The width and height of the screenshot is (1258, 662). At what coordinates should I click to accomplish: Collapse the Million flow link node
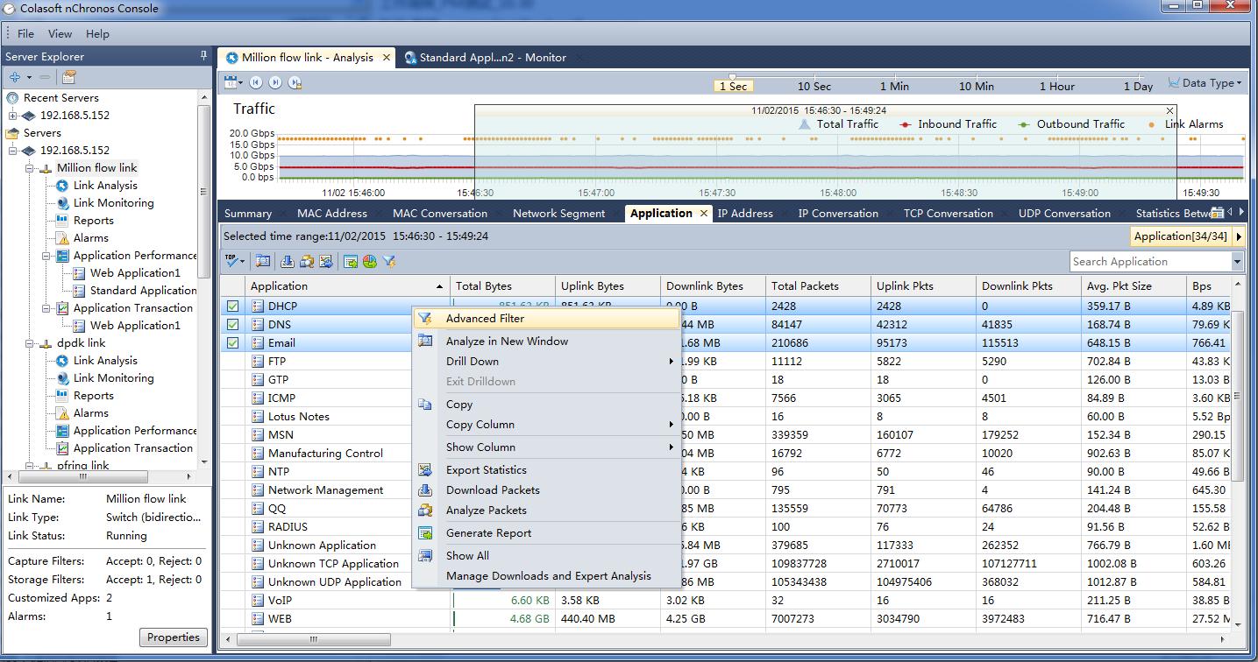click(x=30, y=168)
